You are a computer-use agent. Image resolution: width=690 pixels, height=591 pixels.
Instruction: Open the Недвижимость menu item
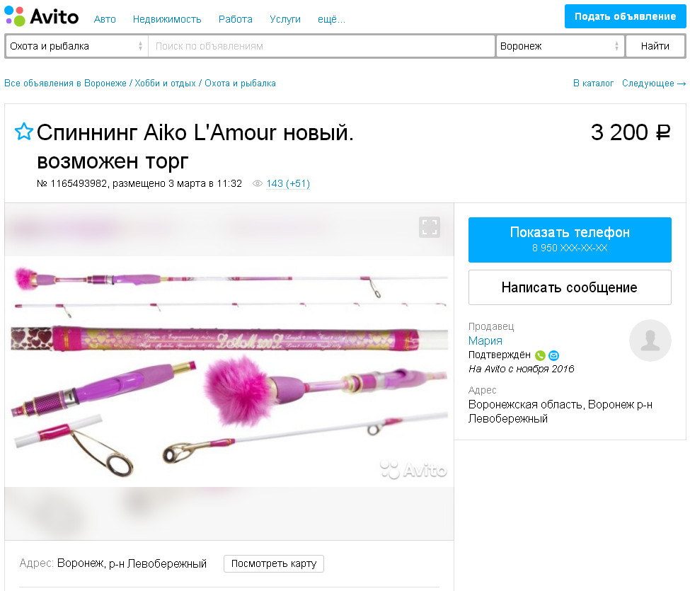click(167, 19)
